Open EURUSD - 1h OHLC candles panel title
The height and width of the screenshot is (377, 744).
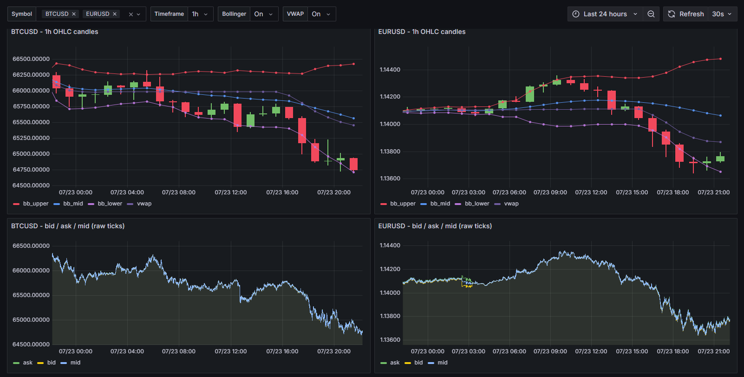pos(422,32)
